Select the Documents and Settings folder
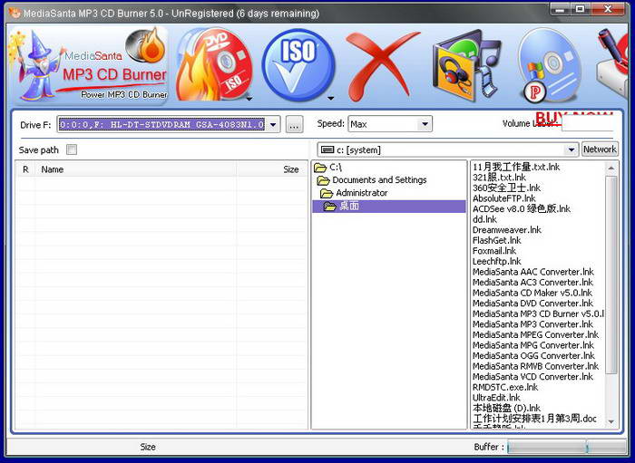 pyautogui.click(x=372, y=180)
